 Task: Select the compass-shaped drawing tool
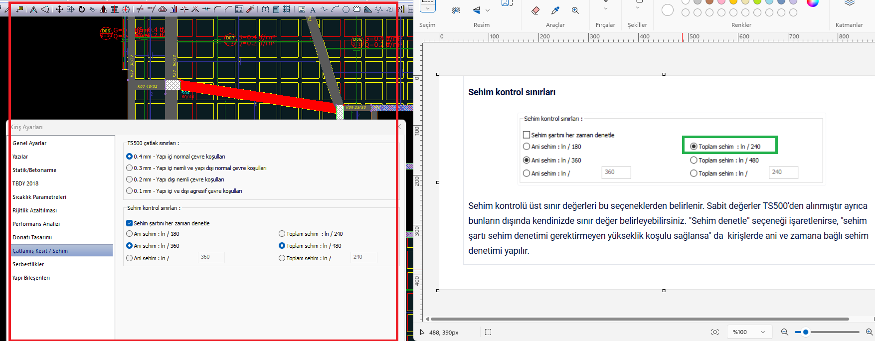[x=34, y=9]
